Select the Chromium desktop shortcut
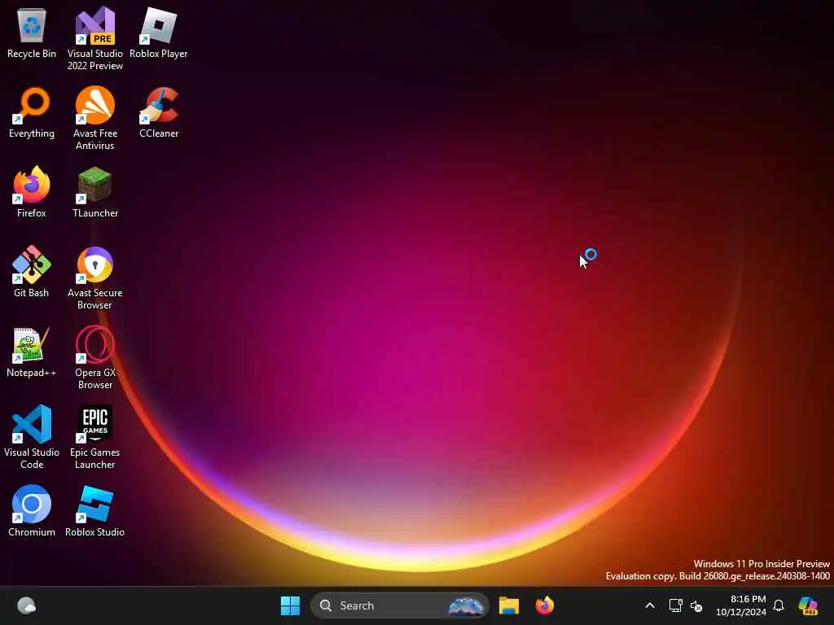The image size is (834, 625). [32, 511]
